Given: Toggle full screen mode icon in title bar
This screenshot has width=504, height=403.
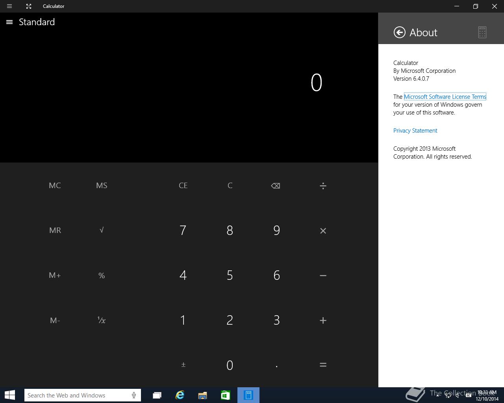Looking at the screenshot, I should (29, 6).
